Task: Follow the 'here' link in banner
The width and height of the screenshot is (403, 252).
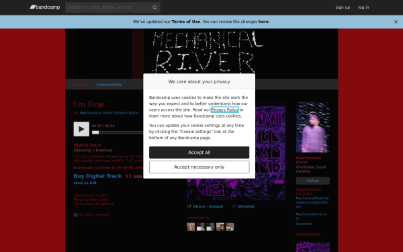Action: (263, 22)
